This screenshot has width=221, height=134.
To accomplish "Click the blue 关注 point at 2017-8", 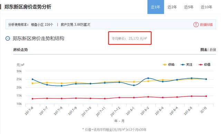I will click(61, 86).
